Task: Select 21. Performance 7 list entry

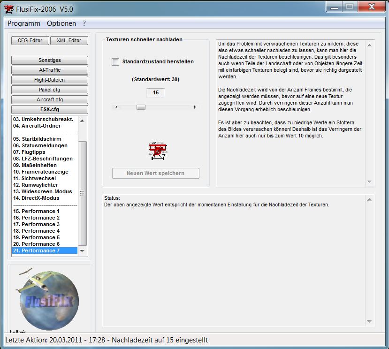Action: tap(45, 251)
